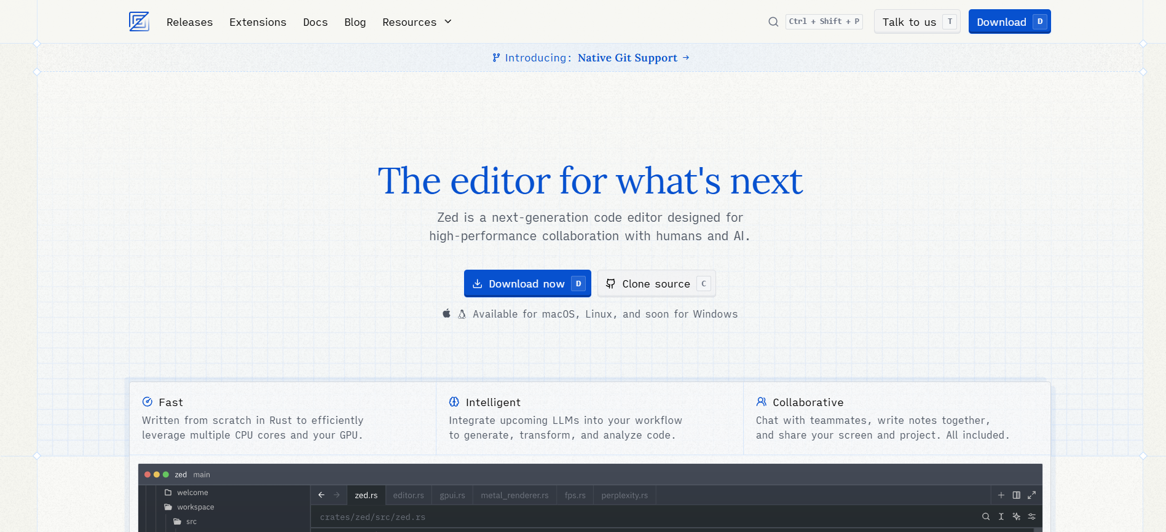This screenshot has height=532, width=1166.
Task: Click the expand pane zoom icon
Action: tap(1032, 495)
